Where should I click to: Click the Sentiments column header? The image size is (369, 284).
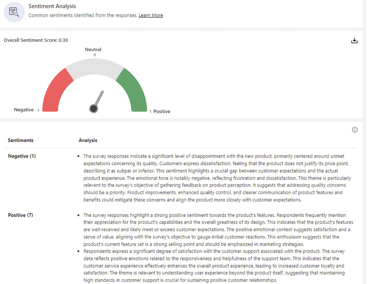(x=20, y=140)
